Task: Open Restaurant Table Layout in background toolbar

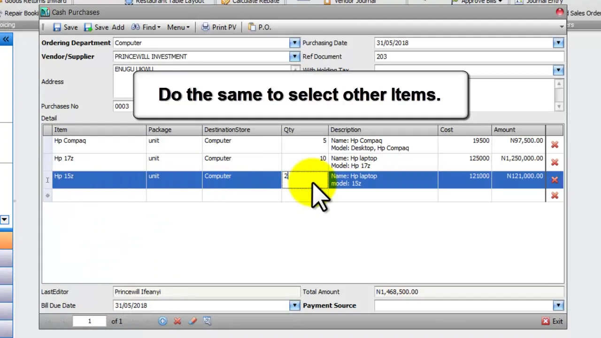Action: [165, 2]
